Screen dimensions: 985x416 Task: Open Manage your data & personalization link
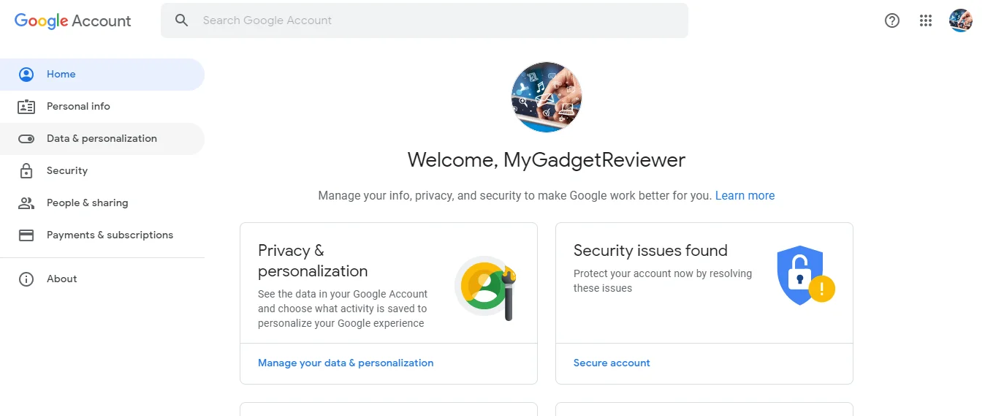pos(346,363)
